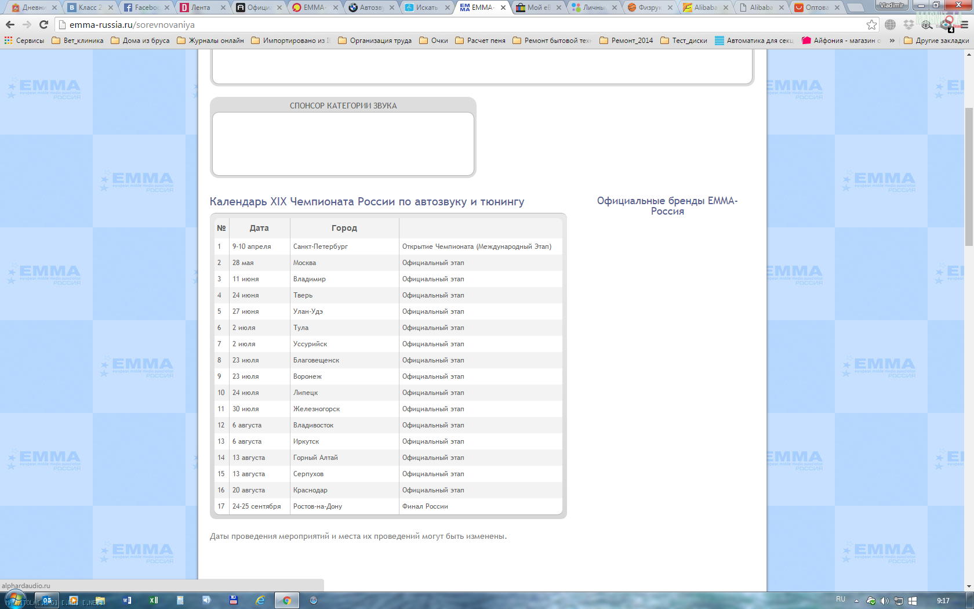Show hidden system tray icons
974x609 pixels.
856,601
